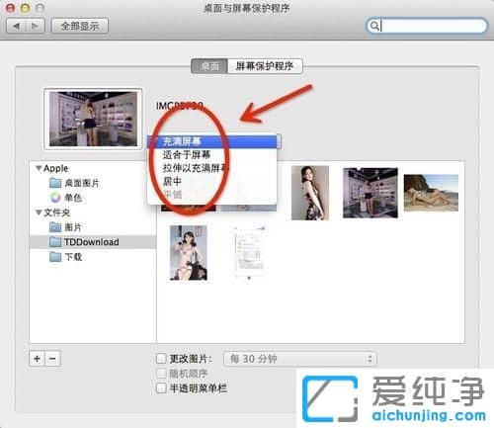The image size is (494, 428).
Task: Open the 每 30 分钟 interval dropdown
Action: click(x=300, y=359)
